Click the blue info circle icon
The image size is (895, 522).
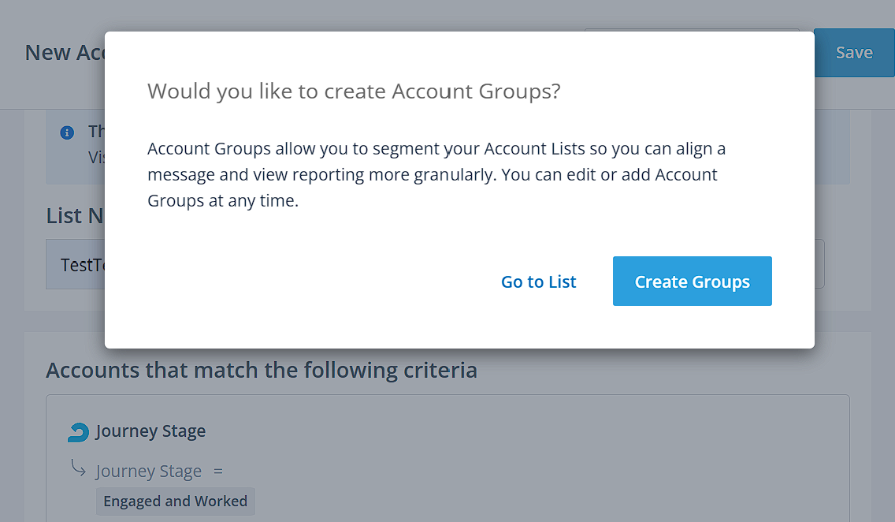pyautogui.click(x=67, y=132)
